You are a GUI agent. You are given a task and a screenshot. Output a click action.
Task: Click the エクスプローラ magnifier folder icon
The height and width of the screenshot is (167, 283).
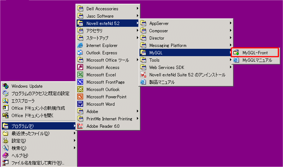coord(6,101)
